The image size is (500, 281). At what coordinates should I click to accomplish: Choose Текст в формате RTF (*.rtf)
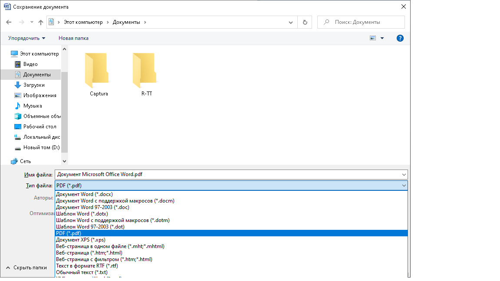(x=231, y=266)
